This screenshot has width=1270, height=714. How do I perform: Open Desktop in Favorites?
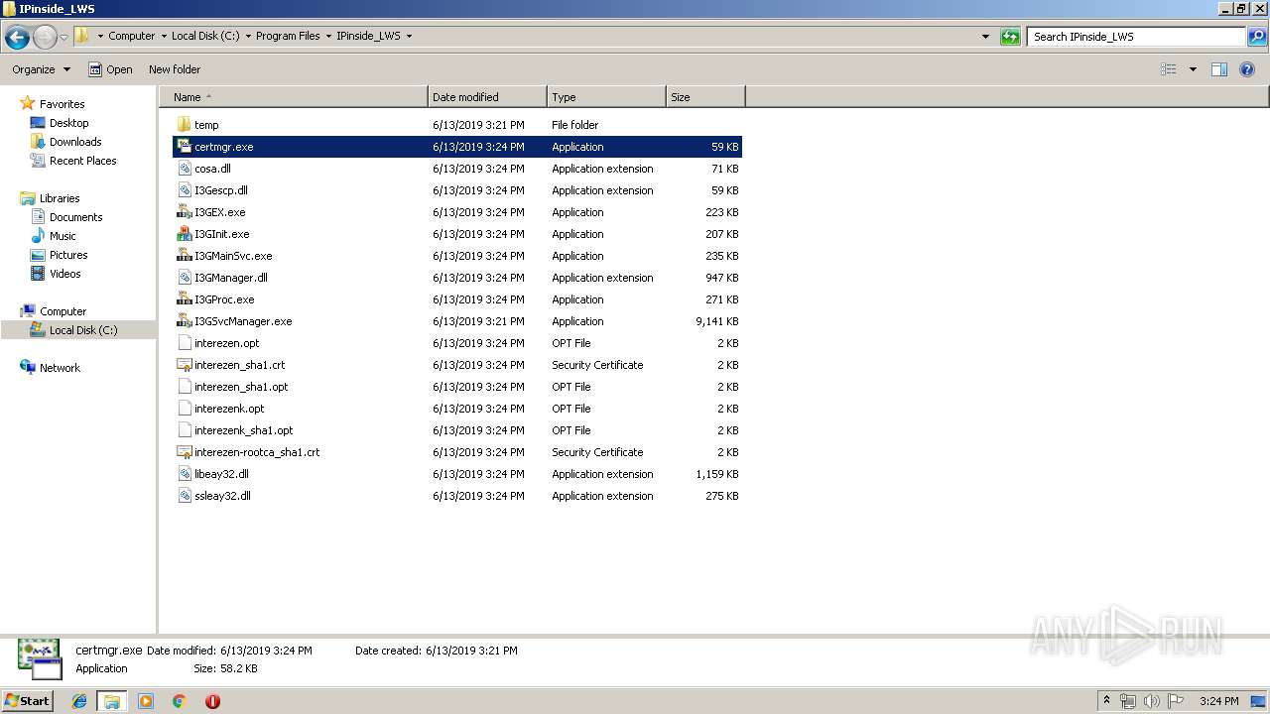pos(68,123)
